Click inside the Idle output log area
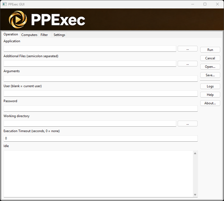The width and height of the screenshot is (224, 201). tap(98, 174)
